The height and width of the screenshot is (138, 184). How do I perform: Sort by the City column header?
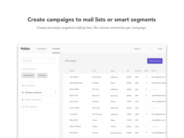tap(94, 71)
